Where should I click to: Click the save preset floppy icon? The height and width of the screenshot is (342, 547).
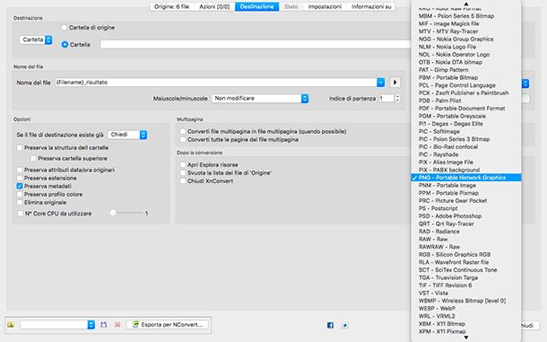[104, 325]
